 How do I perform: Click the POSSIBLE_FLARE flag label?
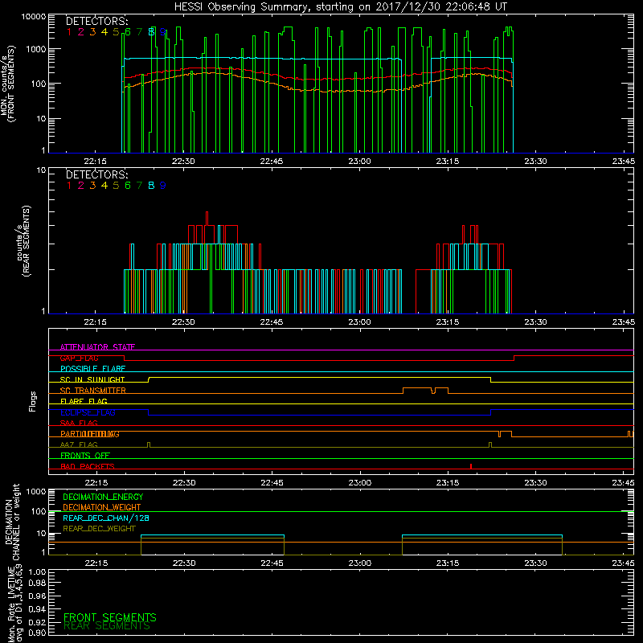pyautogui.click(x=92, y=369)
